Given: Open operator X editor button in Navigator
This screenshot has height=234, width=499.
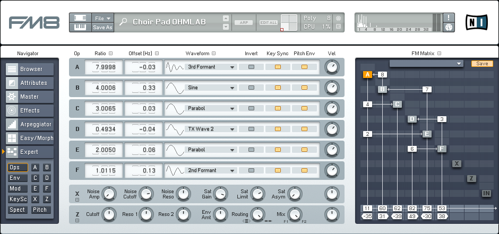Looking at the screenshot, I should 36,200.
